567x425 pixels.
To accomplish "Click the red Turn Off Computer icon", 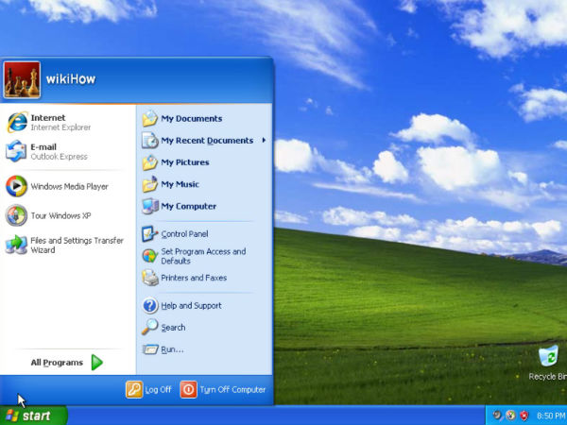I will [188, 389].
